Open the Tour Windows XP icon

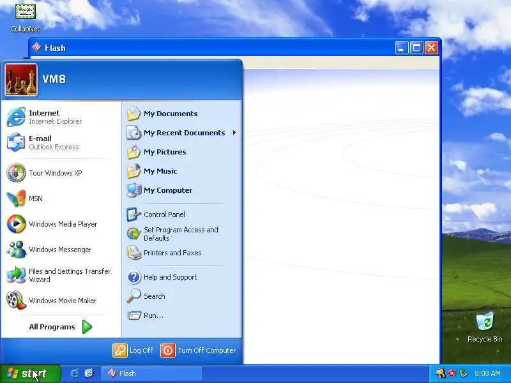click(17, 172)
